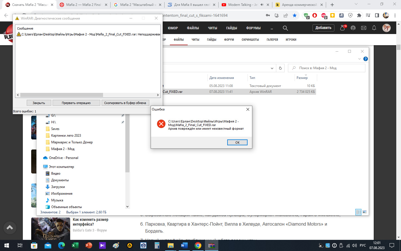
Task: Click the Explorer help question mark icon
Action: [366, 59]
